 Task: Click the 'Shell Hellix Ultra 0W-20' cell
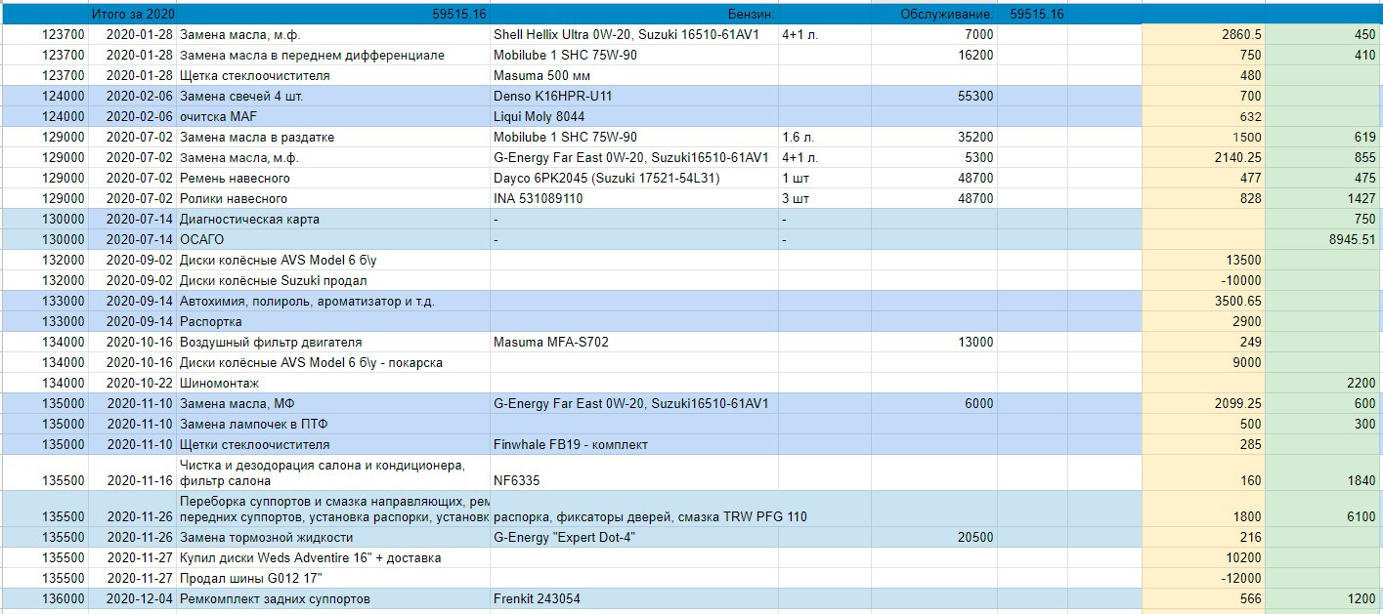pos(633,35)
